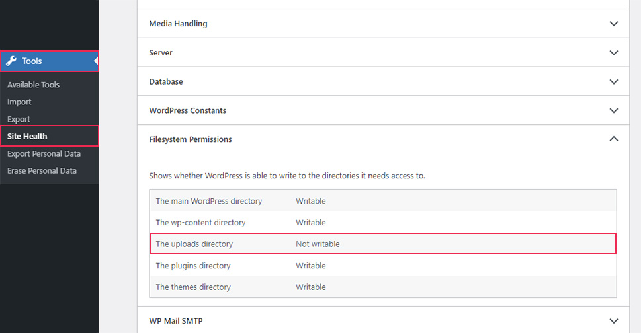Viewport: 641px width, 333px height.
Task: Click the Not writable status text
Action: [318, 244]
